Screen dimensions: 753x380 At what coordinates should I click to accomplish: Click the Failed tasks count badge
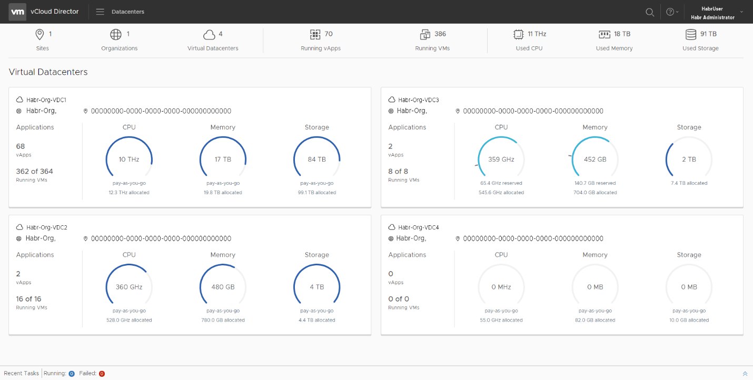pos(102,374)
